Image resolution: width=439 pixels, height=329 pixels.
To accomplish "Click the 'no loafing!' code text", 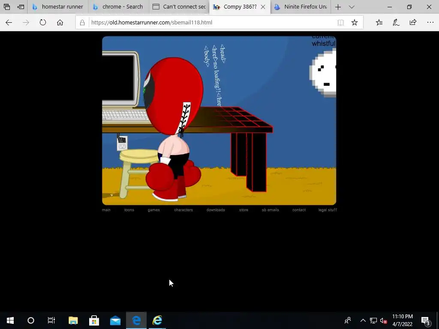I will 217,77.
